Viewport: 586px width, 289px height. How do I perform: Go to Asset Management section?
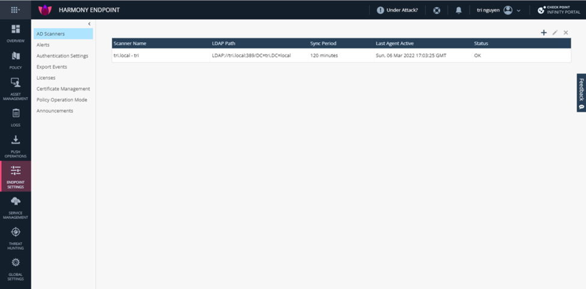pyautogui.click(x=15, y=89)
